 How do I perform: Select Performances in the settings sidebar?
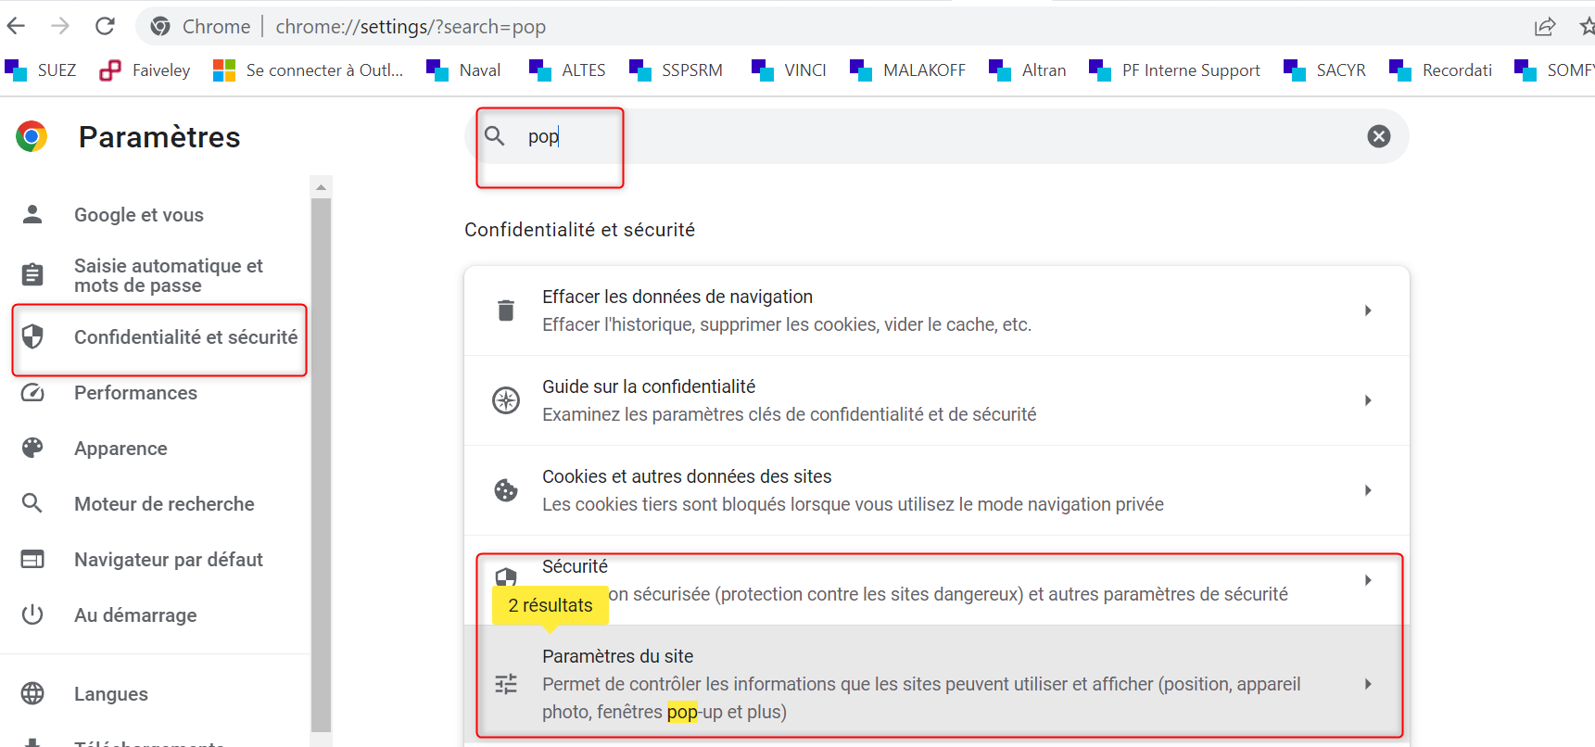click(135, 393)
